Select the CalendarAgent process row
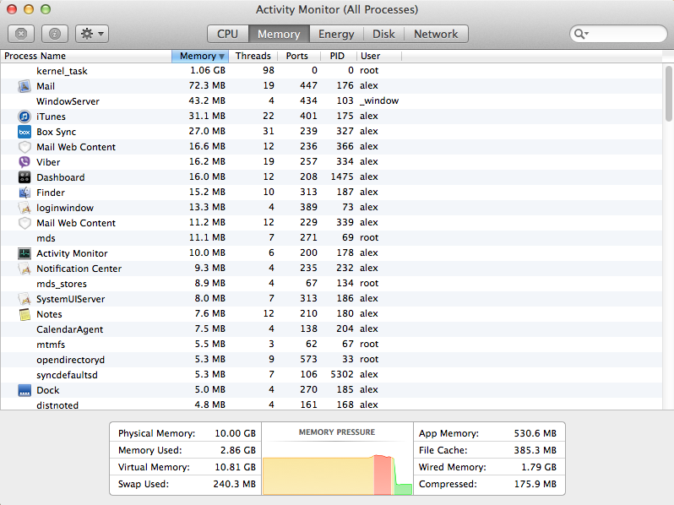 pos(331,329)
